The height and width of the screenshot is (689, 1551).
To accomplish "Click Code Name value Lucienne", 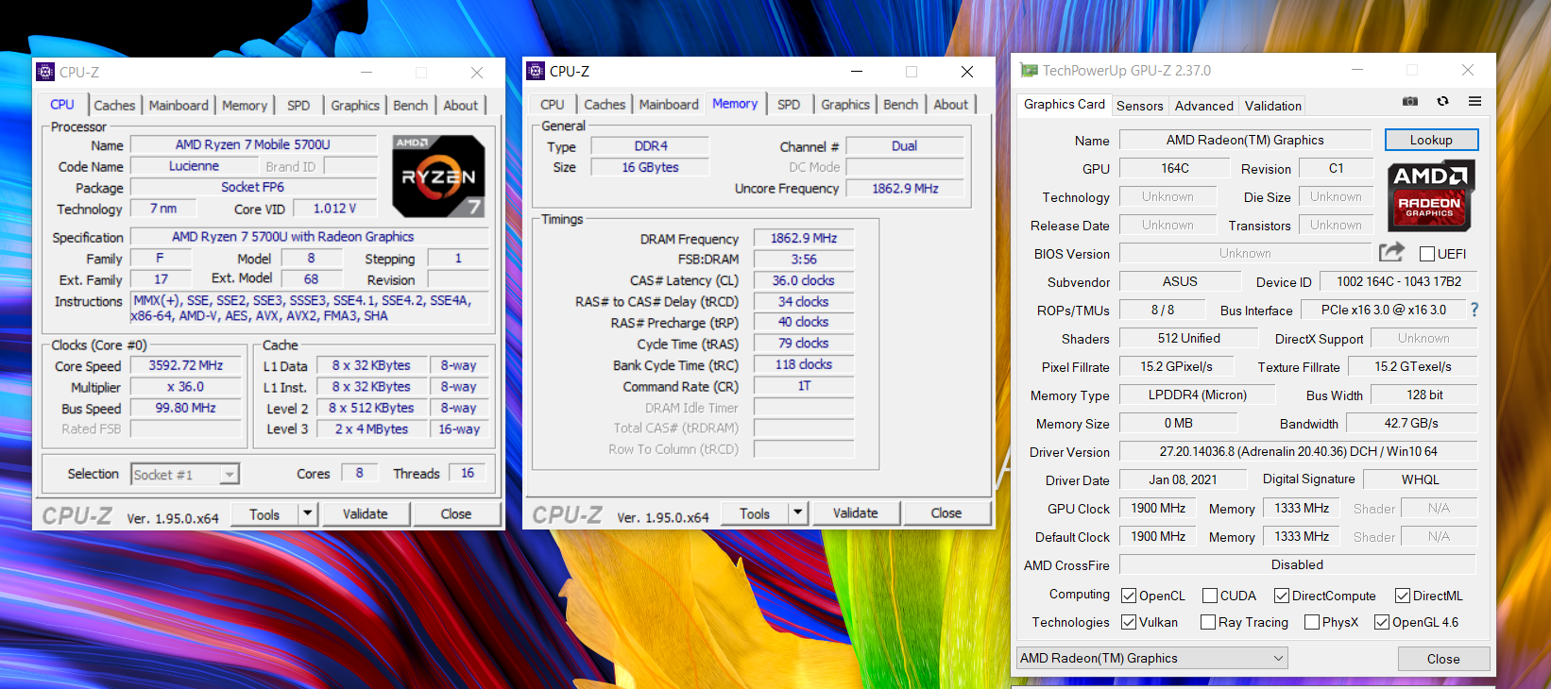I will point(194,166).
